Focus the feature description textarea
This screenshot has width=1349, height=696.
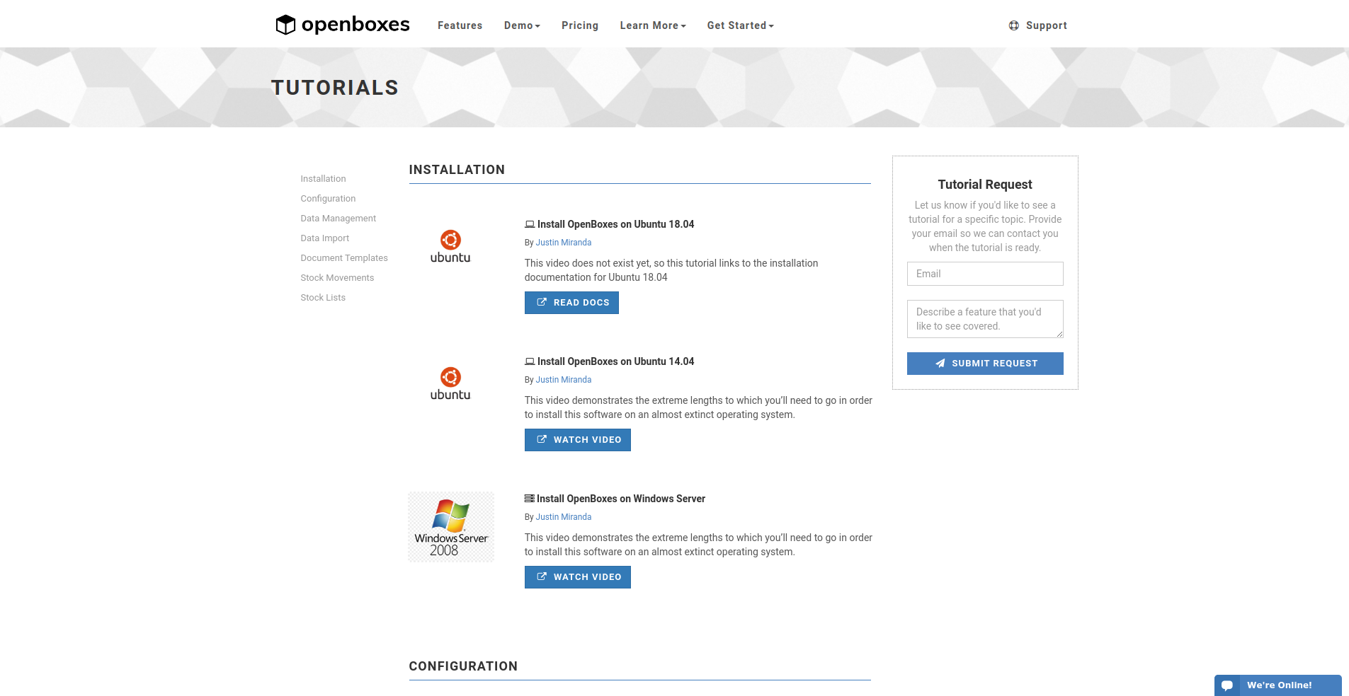coord(985,319)
